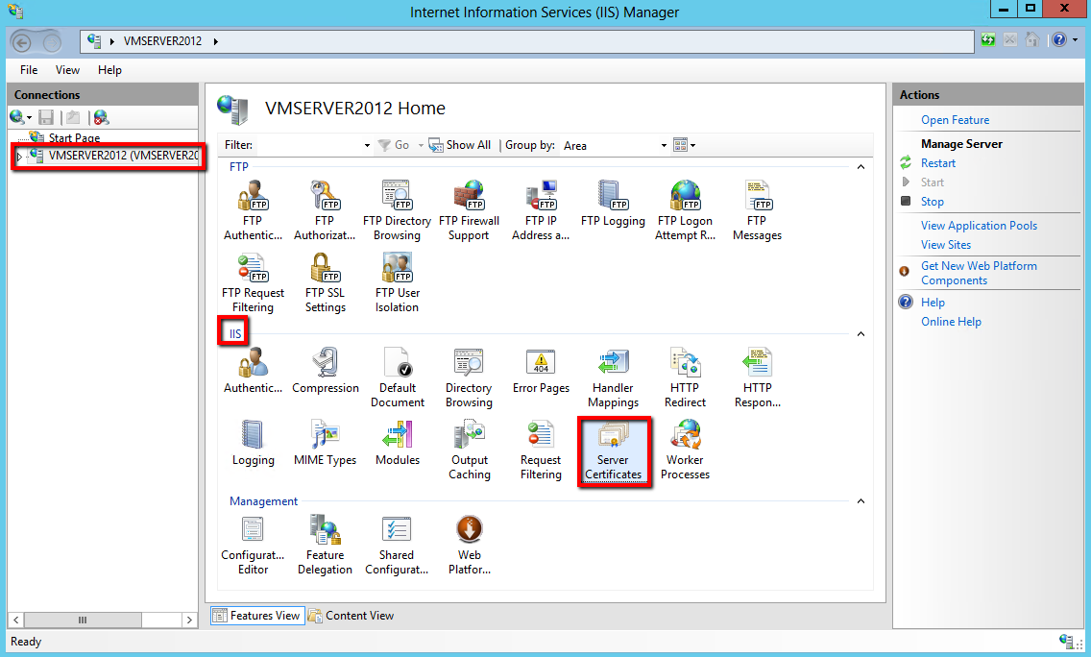
Task: Open the Handler Mappings feature
Action: pos(613,378)
